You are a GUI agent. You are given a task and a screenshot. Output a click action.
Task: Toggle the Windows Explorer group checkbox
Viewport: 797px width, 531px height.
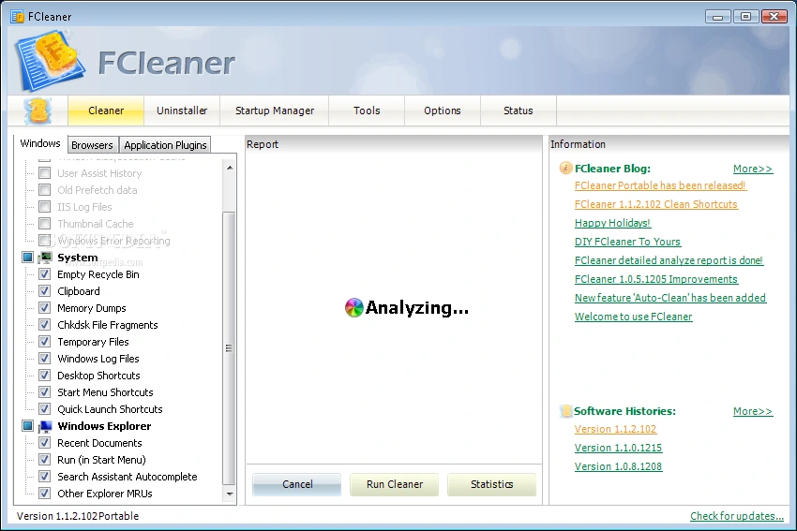point(27,426)
